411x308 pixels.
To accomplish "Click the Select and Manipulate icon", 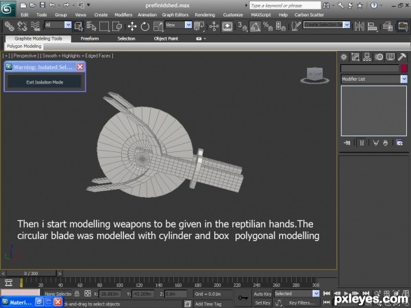I will (x=214, y=26).
